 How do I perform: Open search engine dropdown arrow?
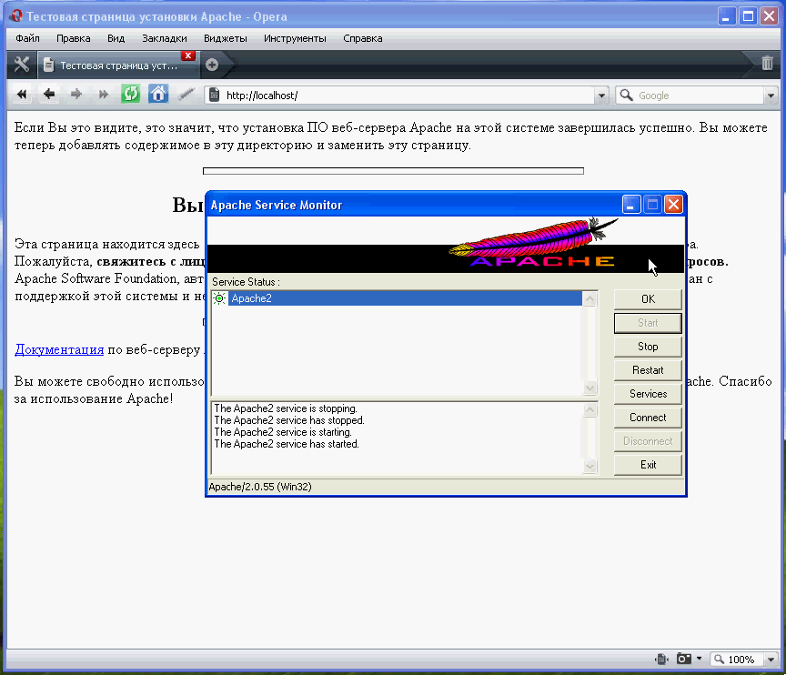click(771, 96)
